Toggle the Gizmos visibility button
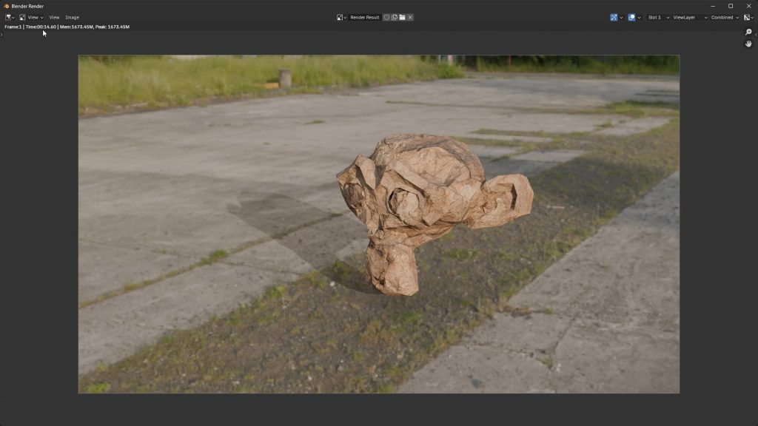 613,17
